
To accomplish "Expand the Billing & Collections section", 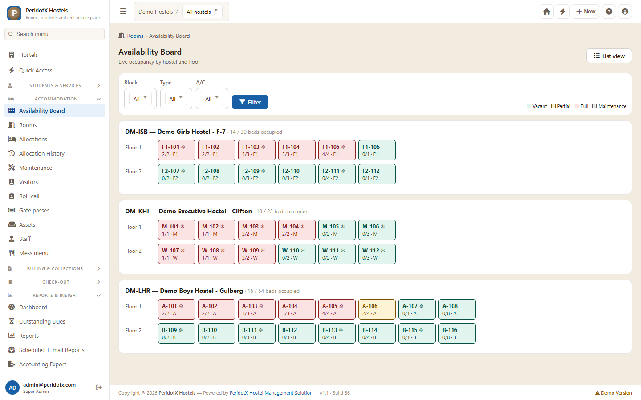I will click(x=54, y=268).
